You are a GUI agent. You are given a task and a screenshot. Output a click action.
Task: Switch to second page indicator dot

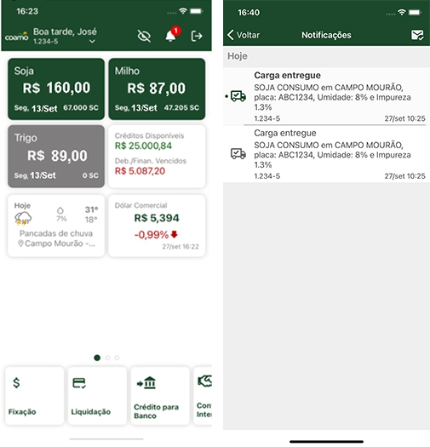point(107,358)
